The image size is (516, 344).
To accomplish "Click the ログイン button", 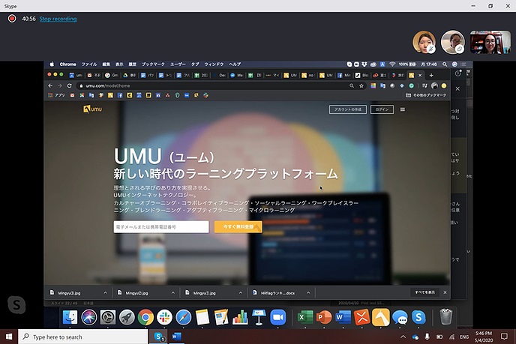I will (382, 109).
